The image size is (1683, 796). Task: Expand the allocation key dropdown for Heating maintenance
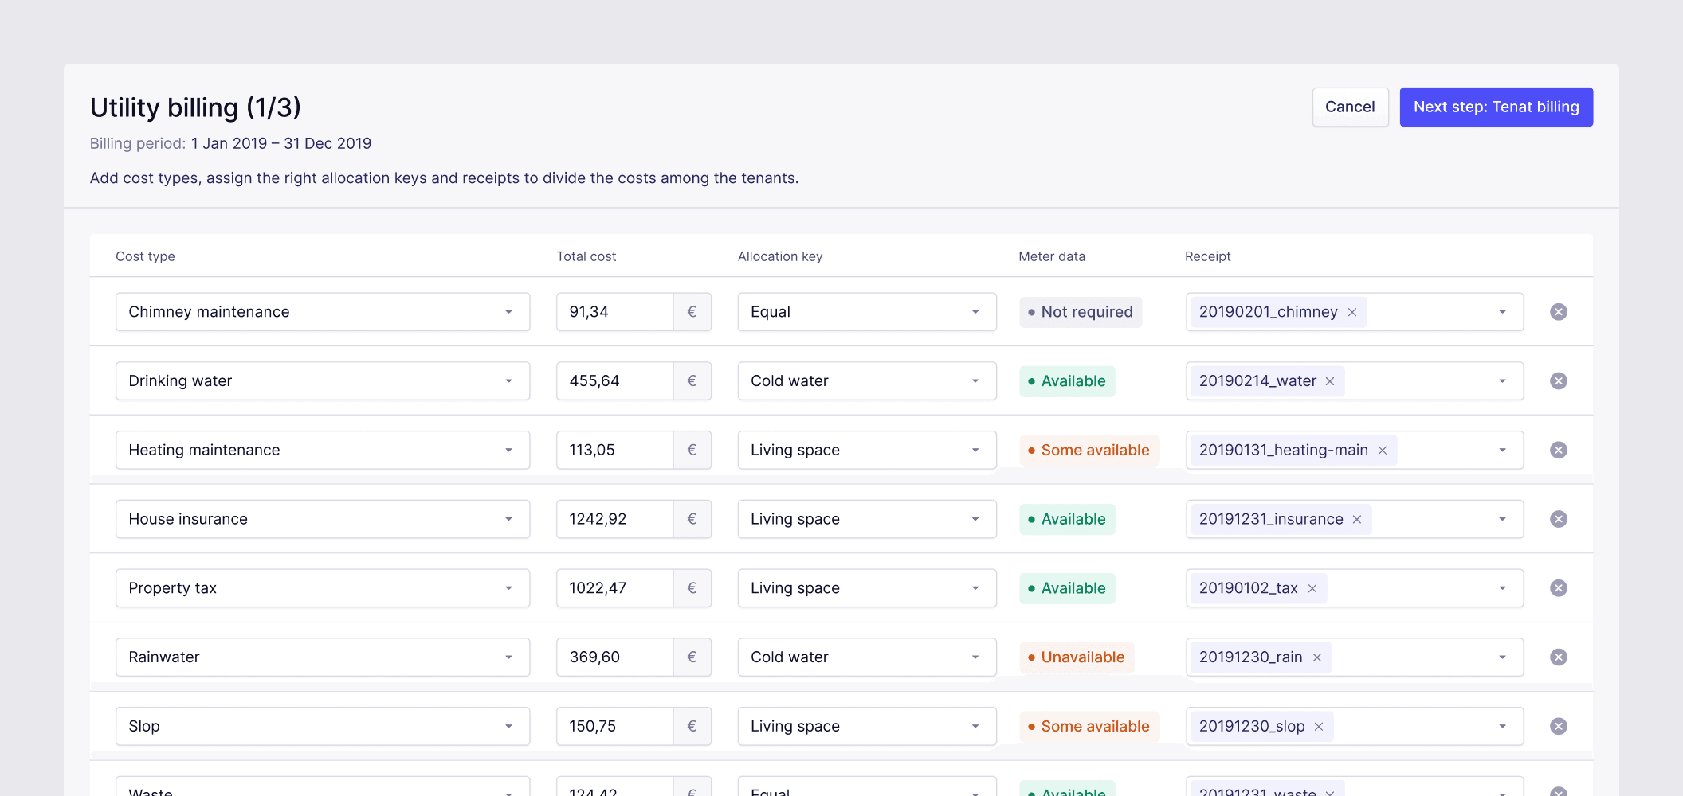point(975,450)
